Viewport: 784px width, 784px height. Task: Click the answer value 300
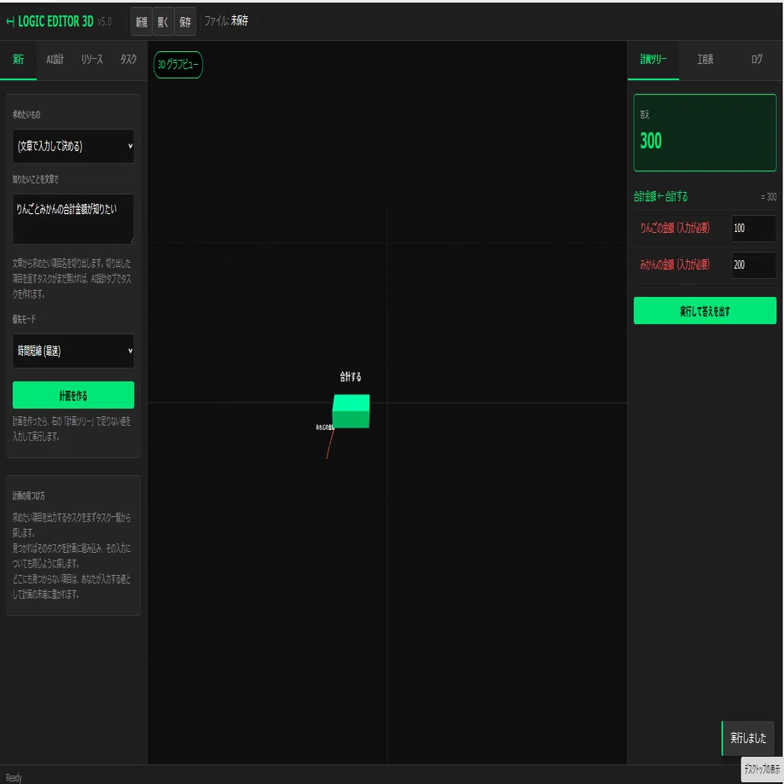pos(651,141)
